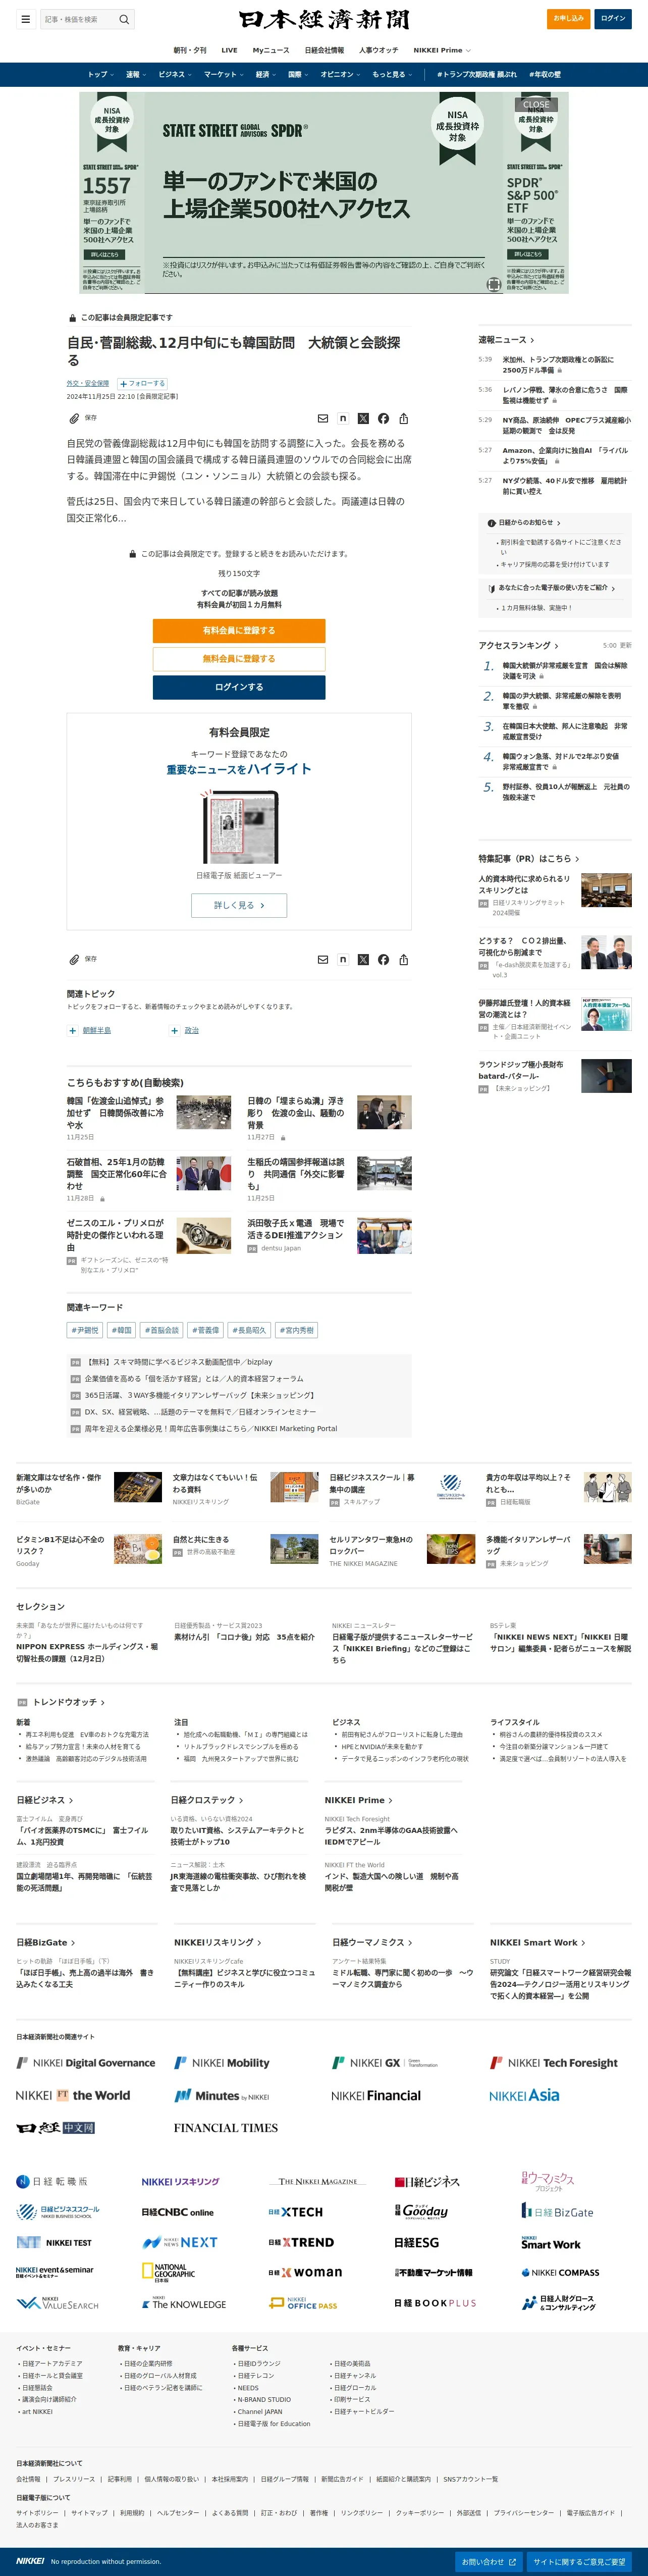648x2576 pixels.
Task: Click the lower note share icon
Action: [x=343, y=959]
